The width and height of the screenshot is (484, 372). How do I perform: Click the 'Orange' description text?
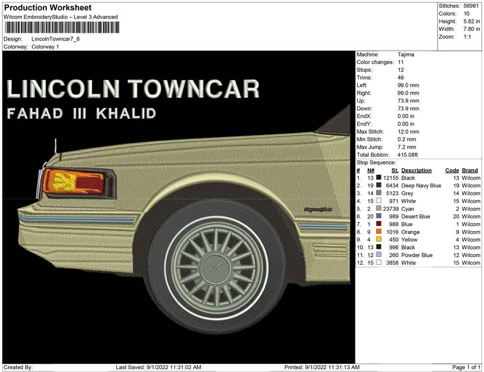410,232
